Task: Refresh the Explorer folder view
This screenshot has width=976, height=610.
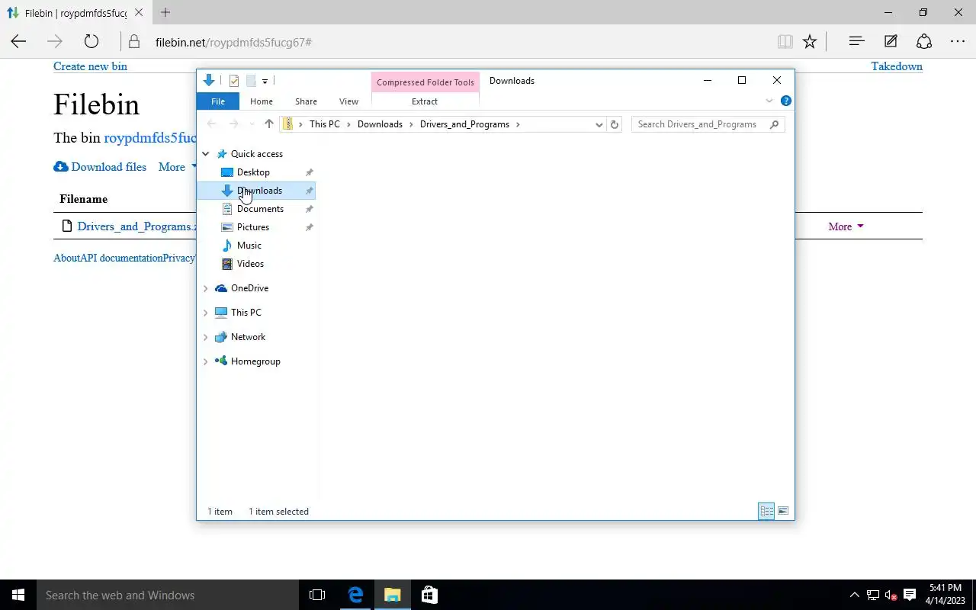Action: tap(615, 124)
